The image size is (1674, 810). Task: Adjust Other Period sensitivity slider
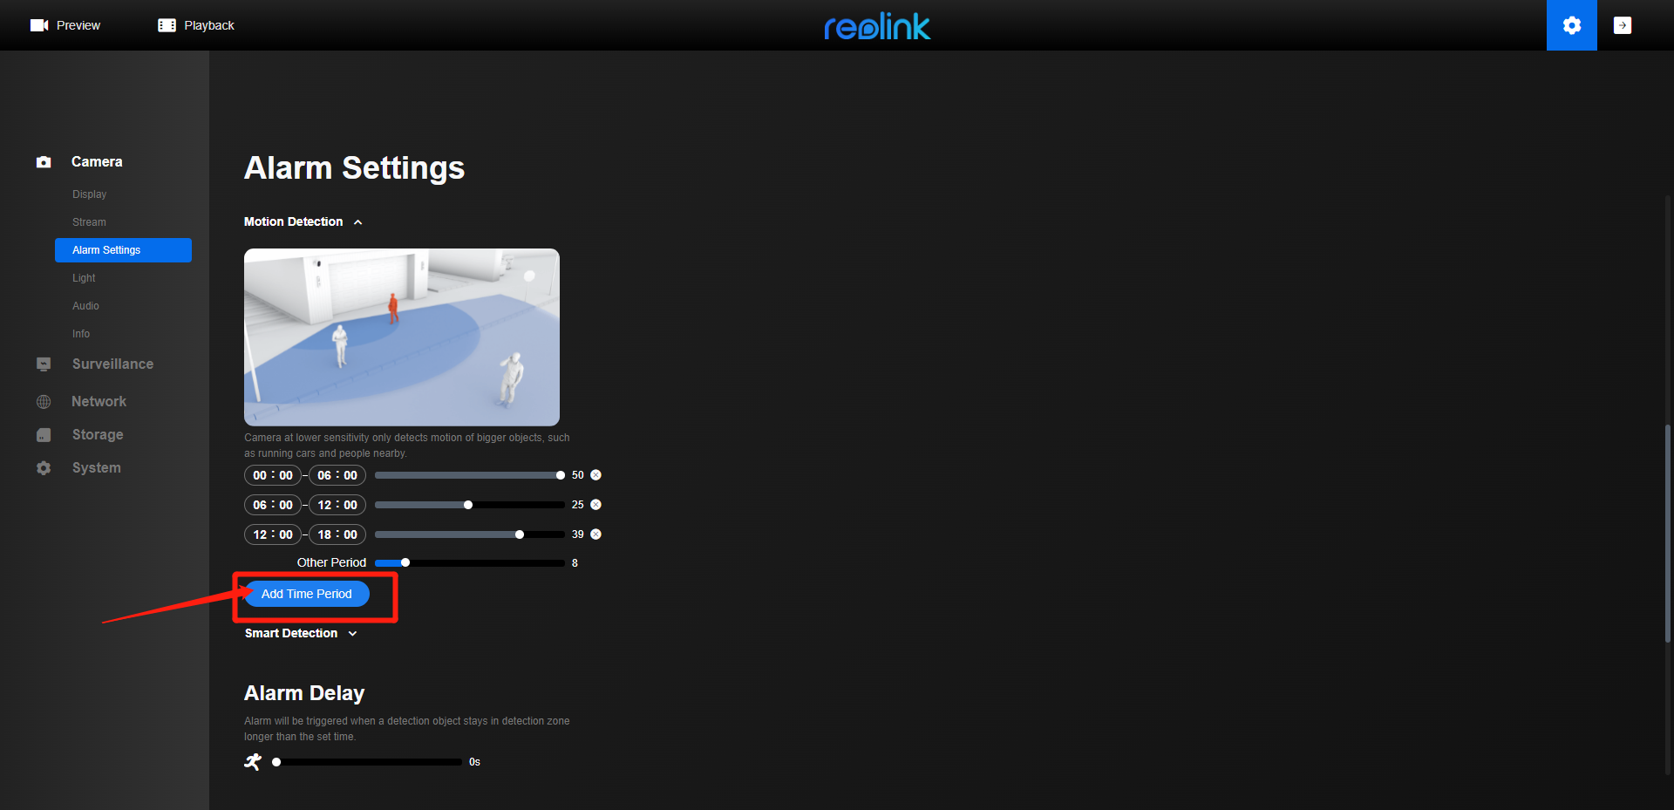pyautogui.click(x=470, y=563)
